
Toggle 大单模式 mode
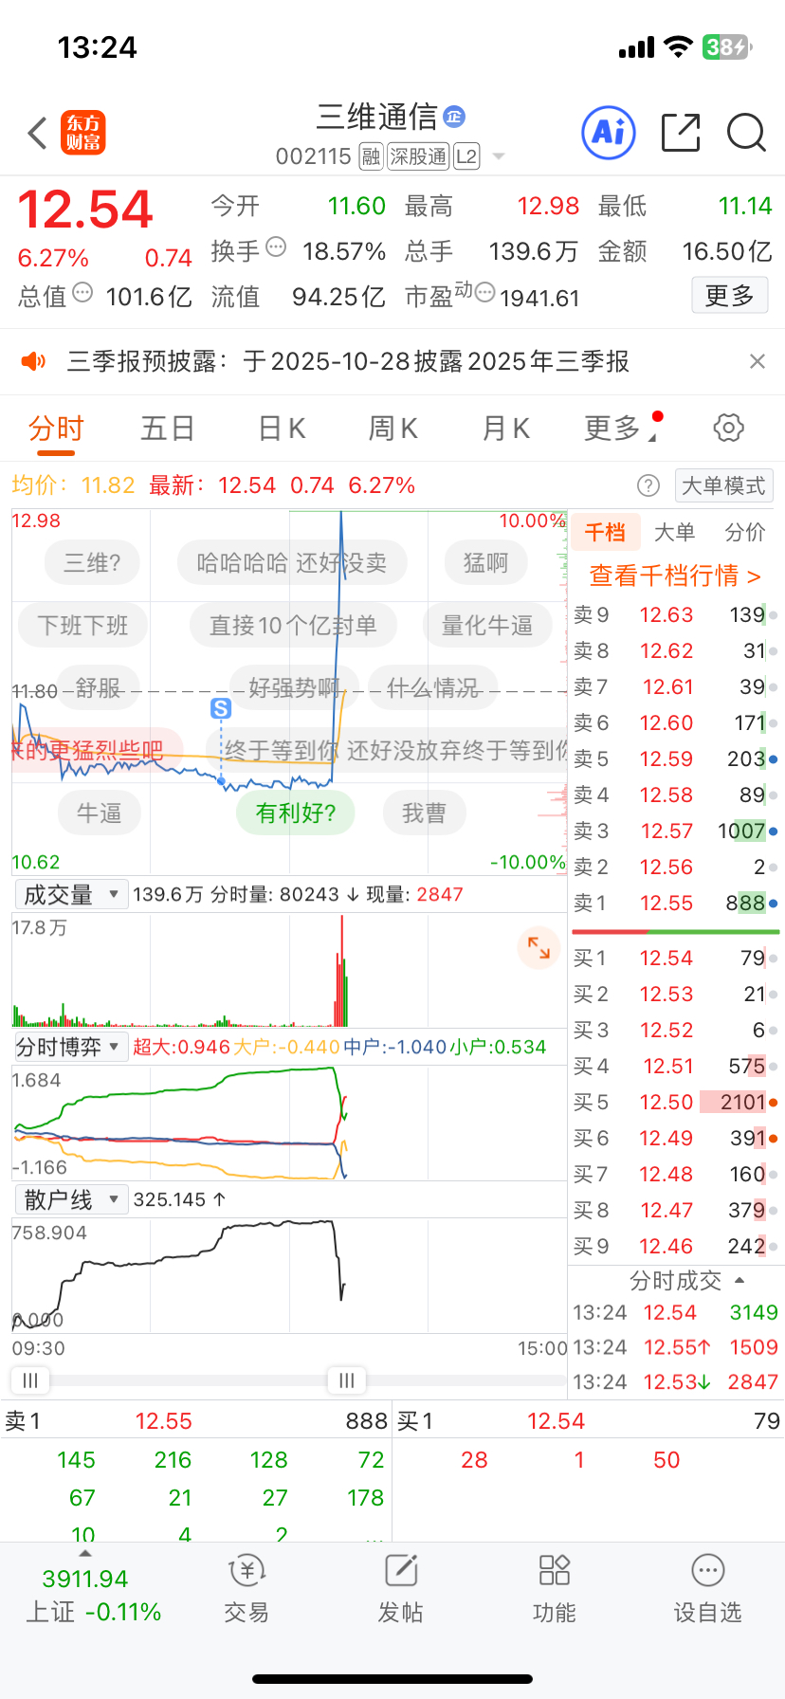coord(723,486)
